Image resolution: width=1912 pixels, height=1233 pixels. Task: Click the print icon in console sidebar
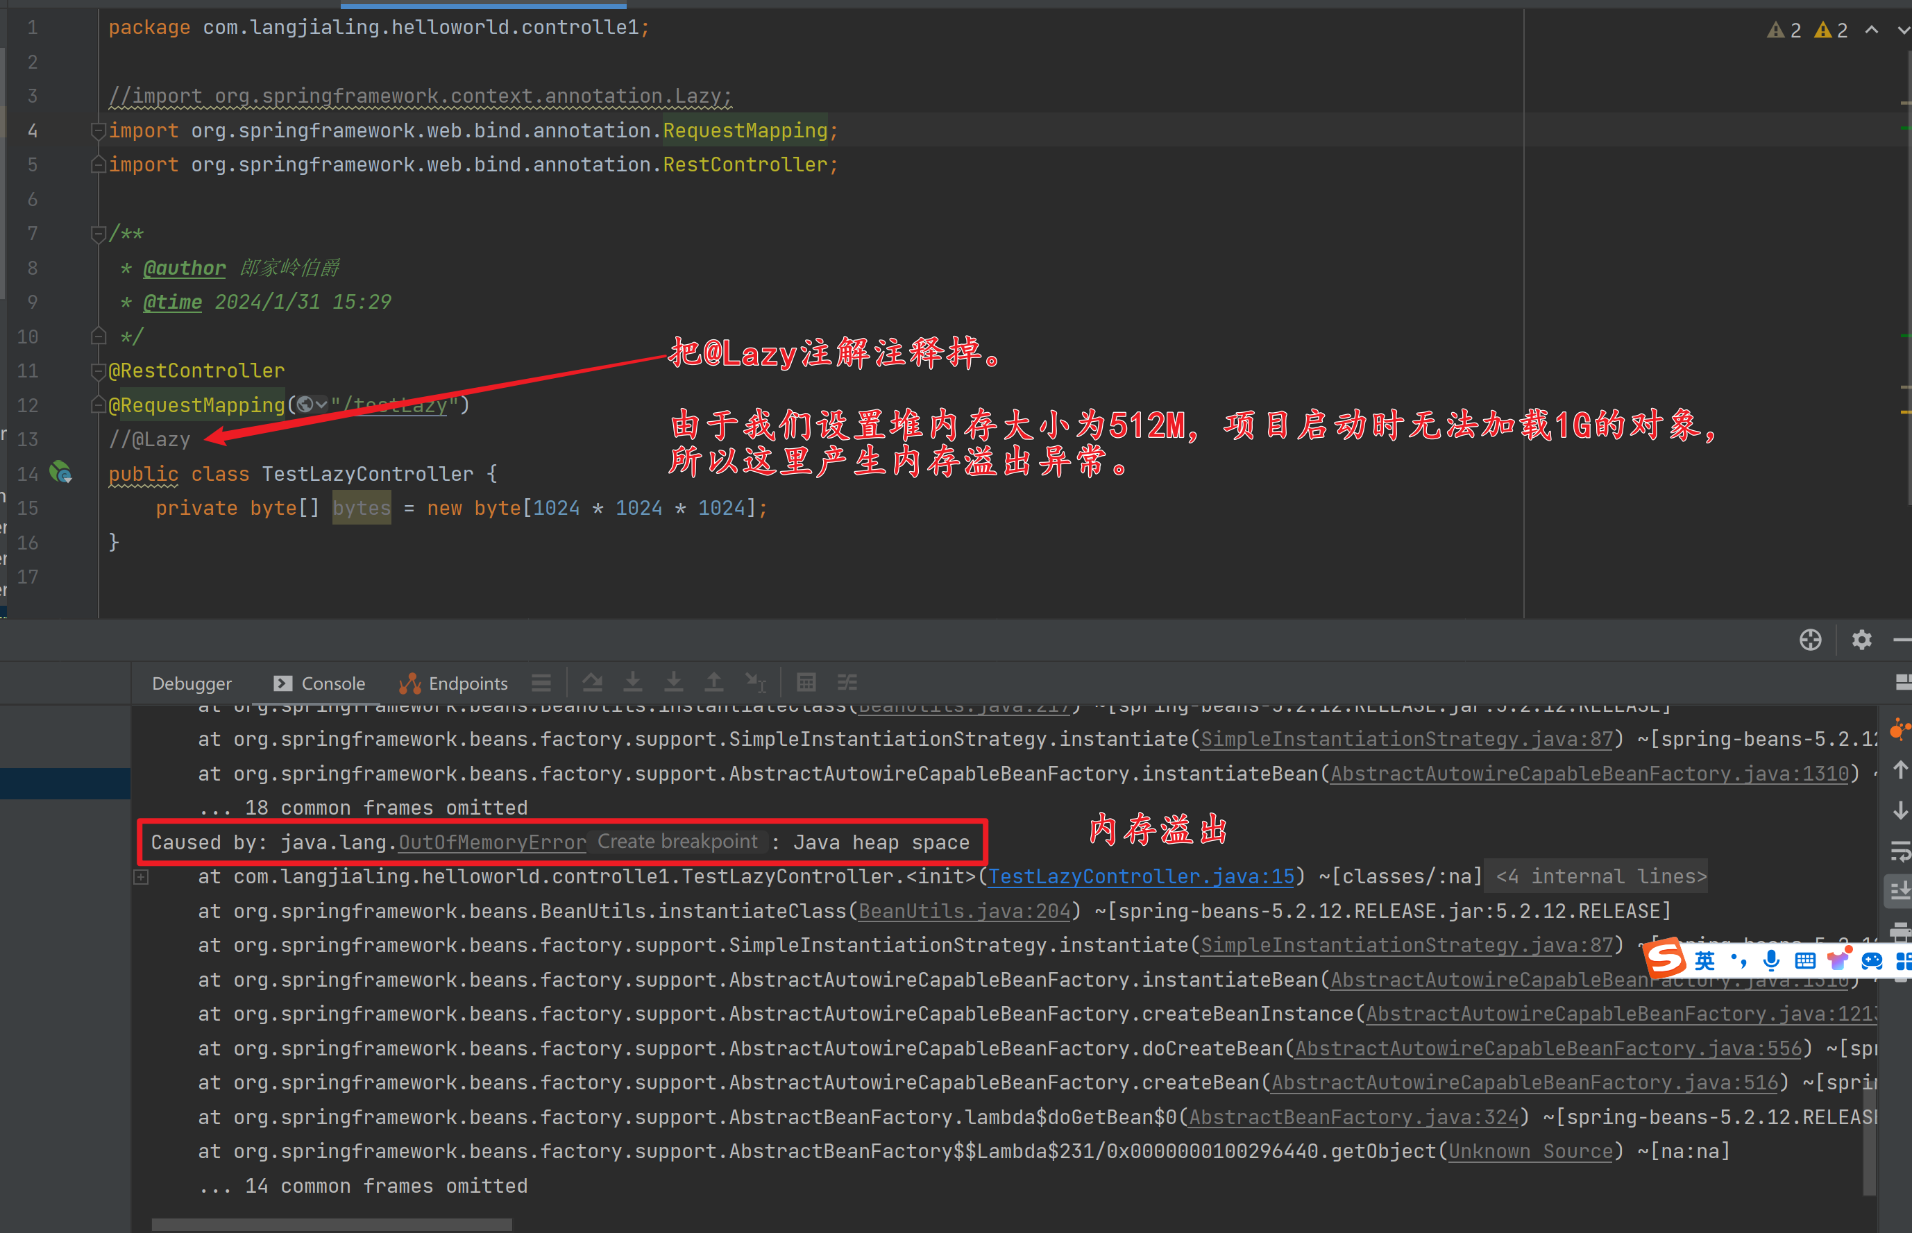1901,931
